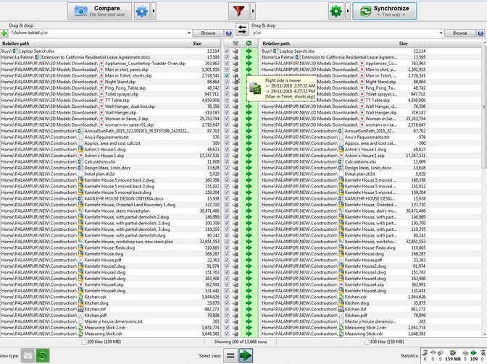The image size is (487, 364).
Task: Click 'Showing 109 of 13,668 rows' status text
Action: (241, 342)
